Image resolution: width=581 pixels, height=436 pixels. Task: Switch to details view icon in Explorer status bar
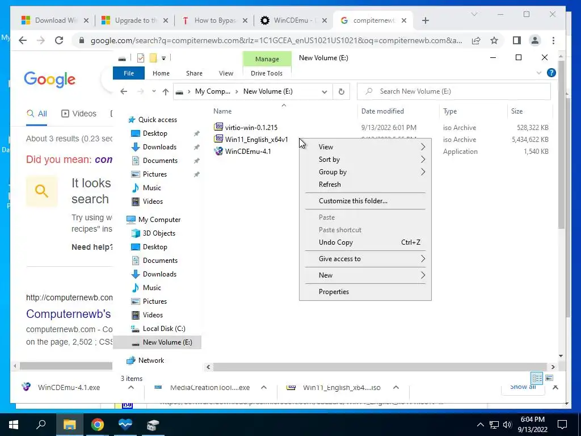[x=537, y=378]
